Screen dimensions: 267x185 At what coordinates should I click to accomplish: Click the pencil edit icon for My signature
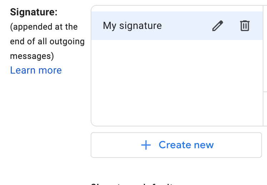point(217,26)
